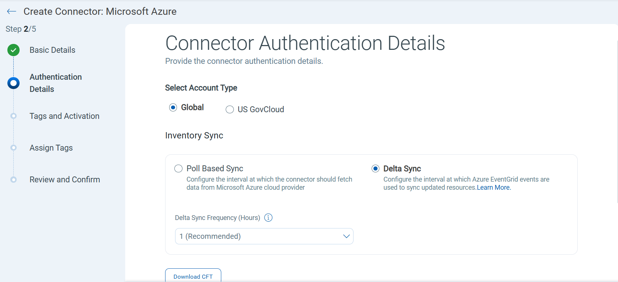Click the Poll Based Sync description text
Image resolution: width=618 pixels, height=282 pixels.
pyautogui.click(x=269, y=183)
